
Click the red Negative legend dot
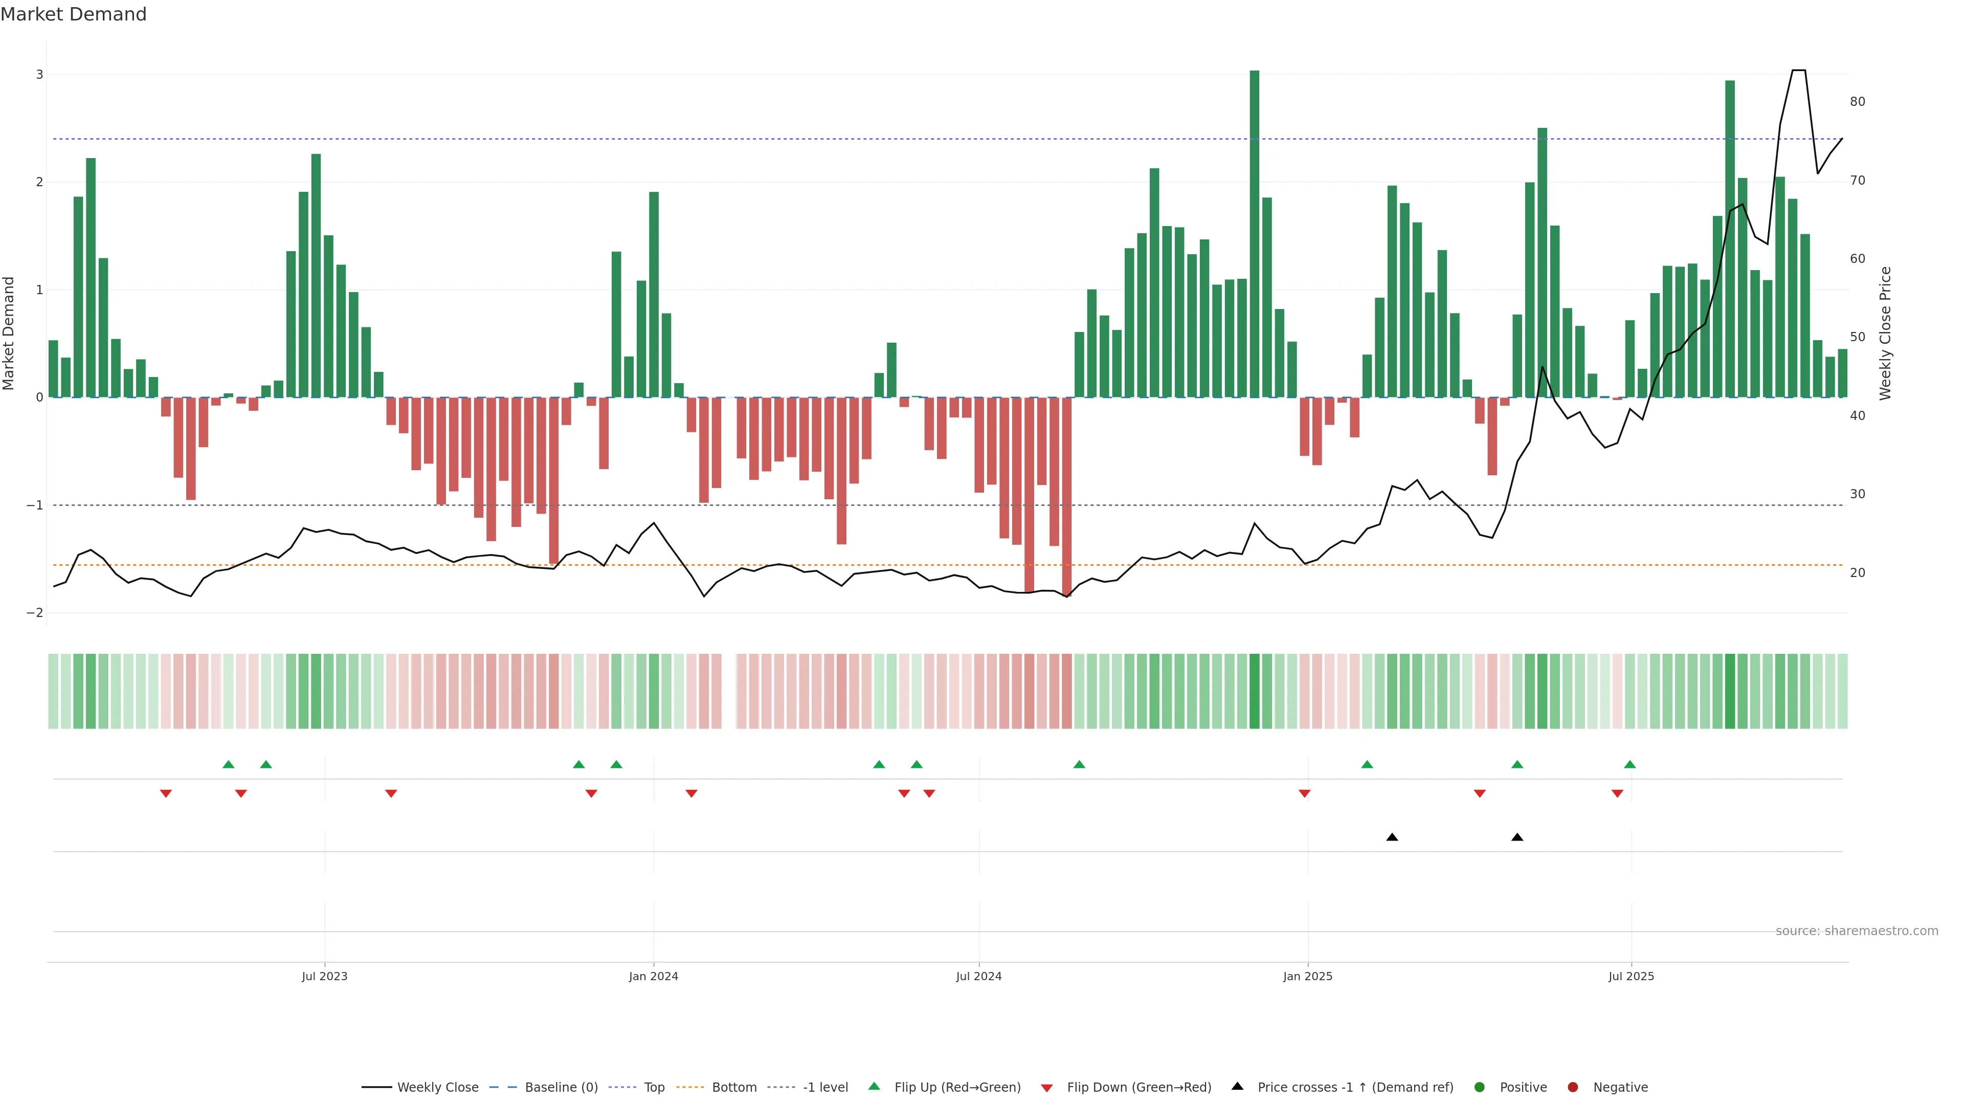pos(1573,1087)
